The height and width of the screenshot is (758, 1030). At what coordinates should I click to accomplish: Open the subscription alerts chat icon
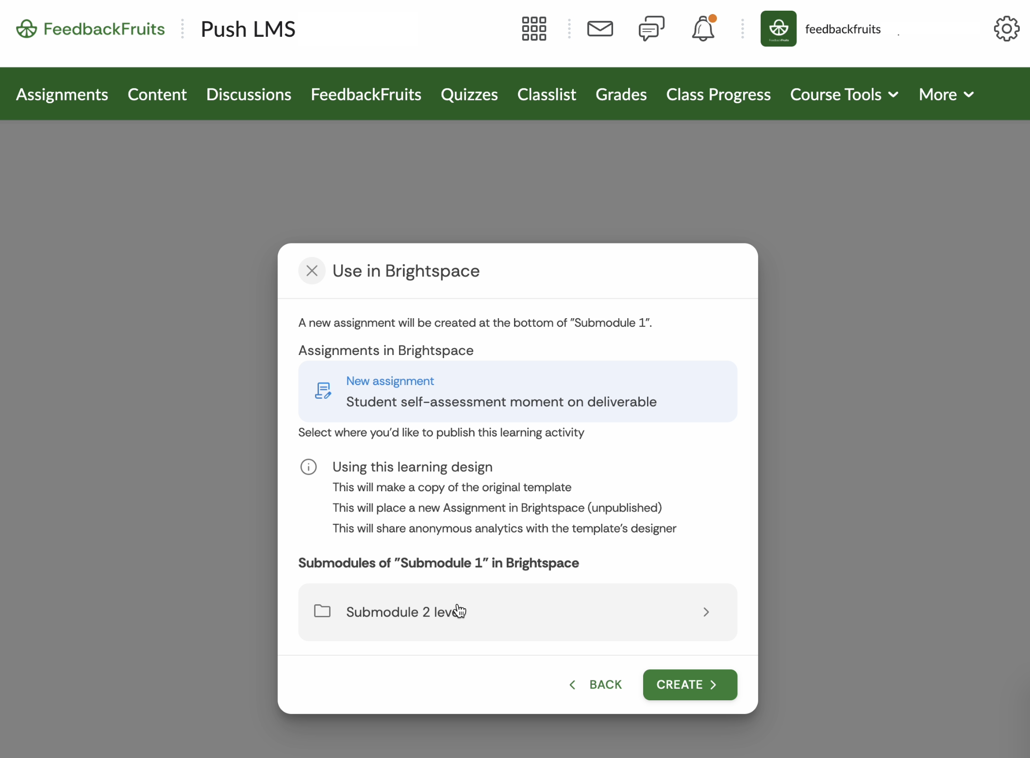(651, 29)
